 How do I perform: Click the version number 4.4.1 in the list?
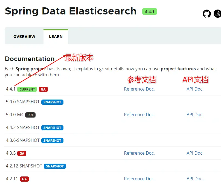(11, 89)
